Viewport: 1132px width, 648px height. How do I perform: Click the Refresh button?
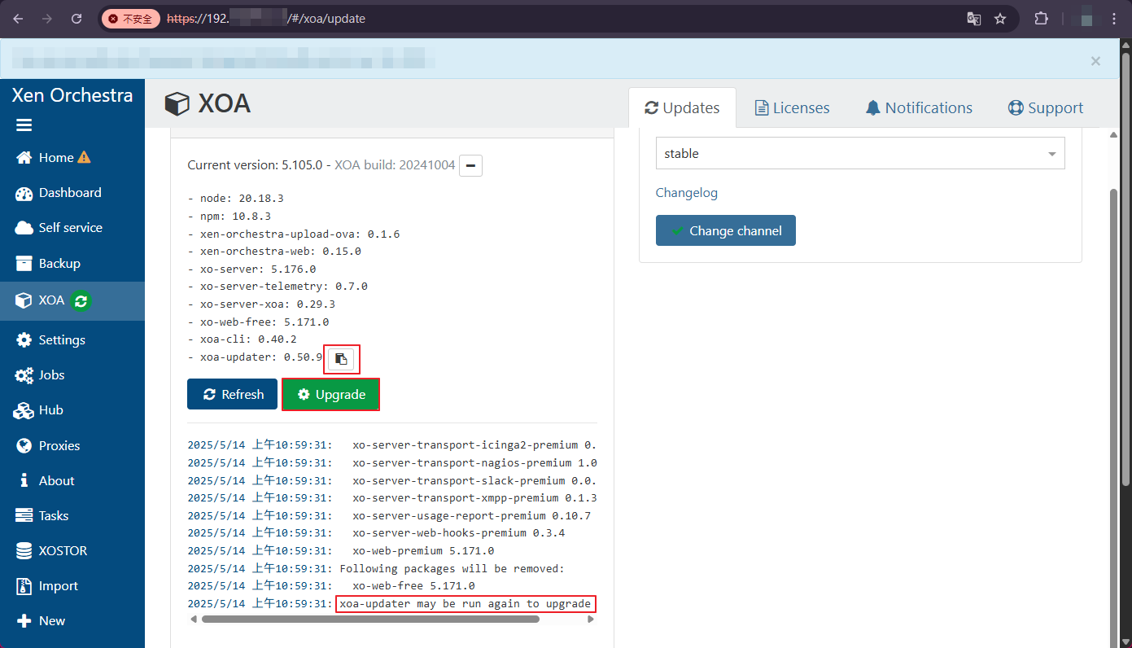click(233, 394)
